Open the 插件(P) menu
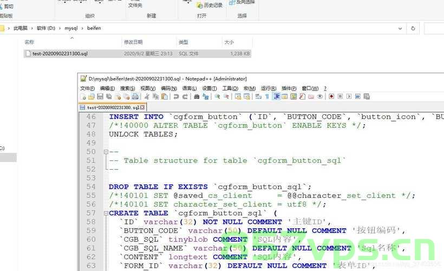Screen dimensions: 444x271 289,88
